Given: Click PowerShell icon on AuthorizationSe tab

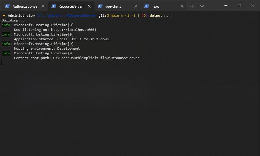Looking at the screenshot, I should coord(7,6).
